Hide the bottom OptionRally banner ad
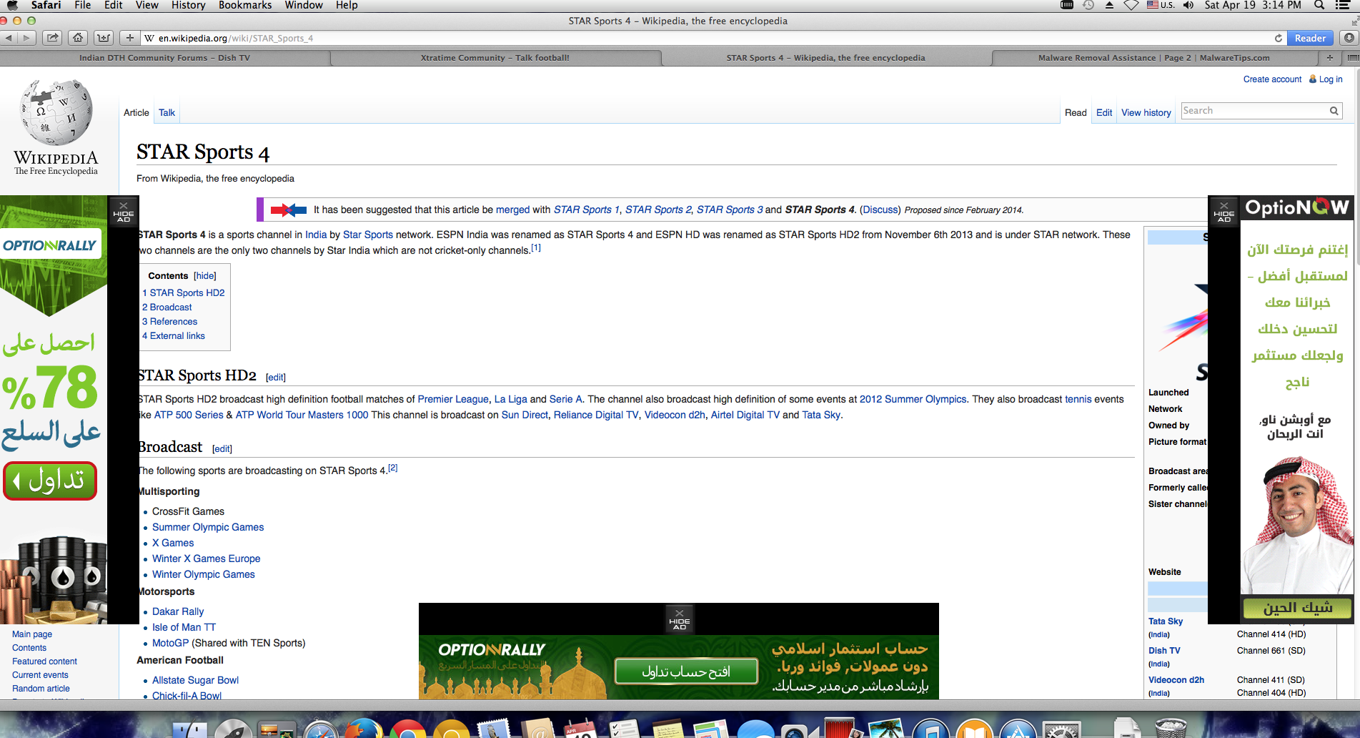 pyautogui.click(x=679, y=619)
